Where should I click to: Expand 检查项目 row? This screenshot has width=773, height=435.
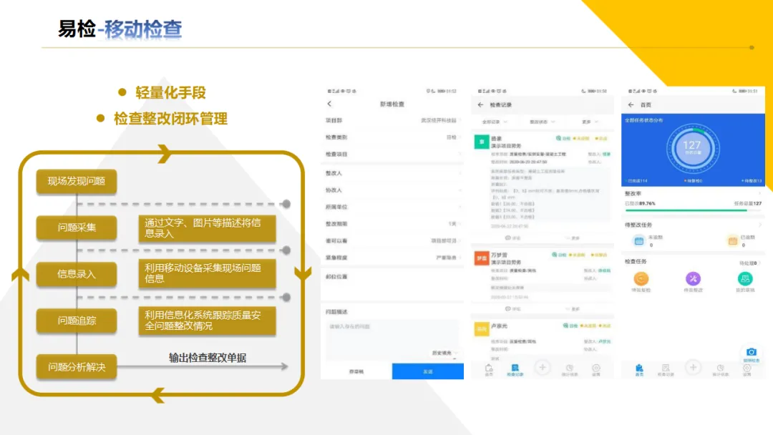click(392, 155)
